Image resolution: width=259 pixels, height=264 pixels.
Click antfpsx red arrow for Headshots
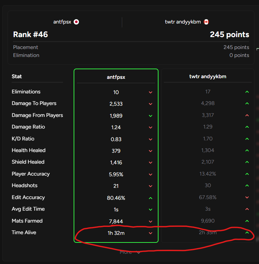(151, 186)
